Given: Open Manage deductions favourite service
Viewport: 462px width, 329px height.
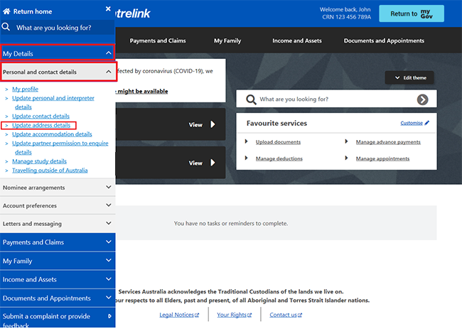Looking at the screenshot, I should (x=279, y=158).
